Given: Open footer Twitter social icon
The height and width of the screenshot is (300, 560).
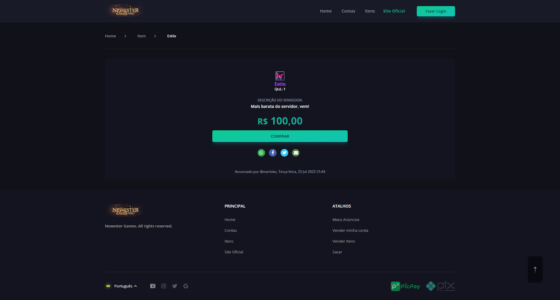Looking at the screenshot, I should (175, 286).
